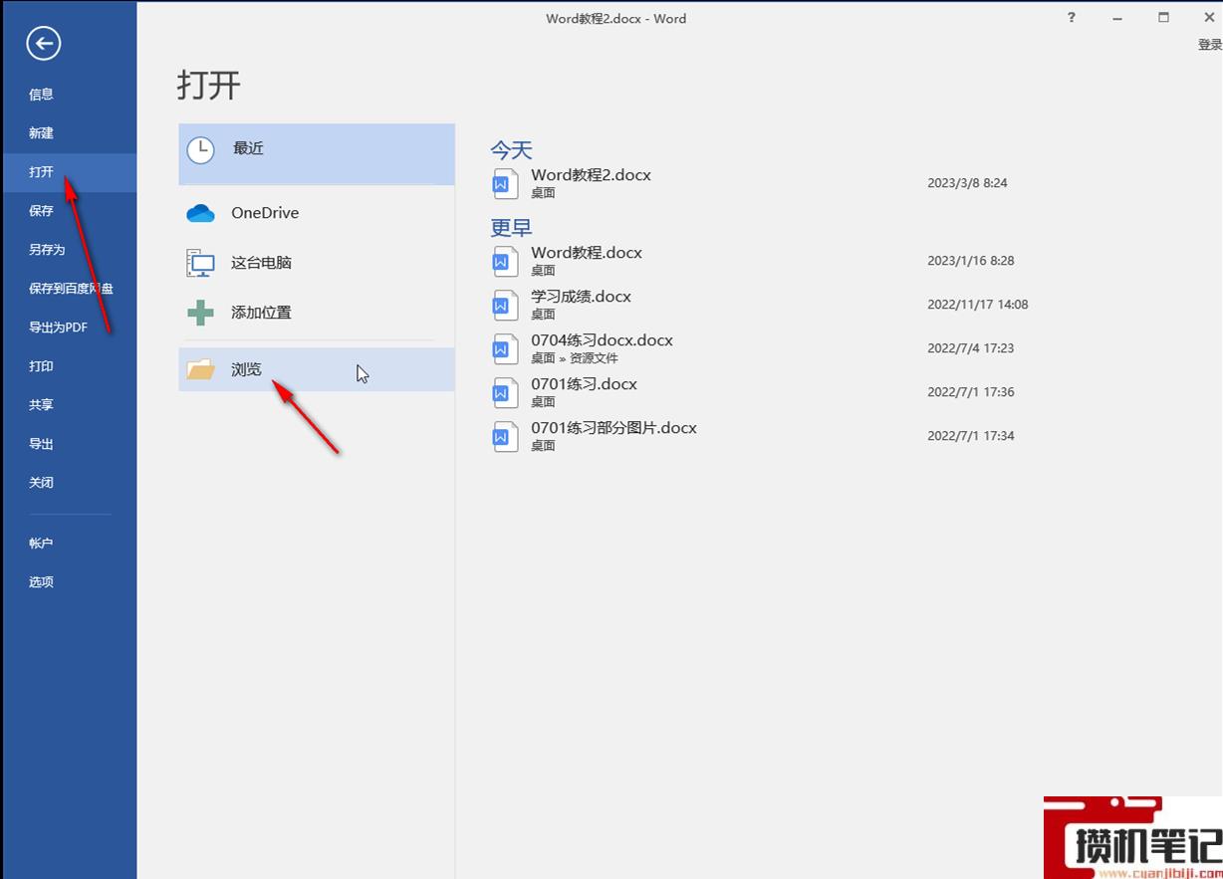
Task: Open the file named 学习成绩.docx
Action: click(581, 297)
